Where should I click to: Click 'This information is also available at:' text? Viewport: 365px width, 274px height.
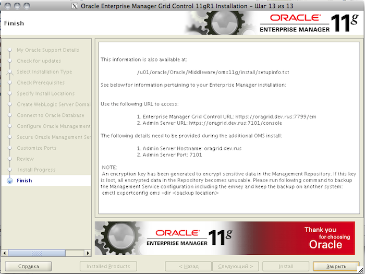point(144,59)
